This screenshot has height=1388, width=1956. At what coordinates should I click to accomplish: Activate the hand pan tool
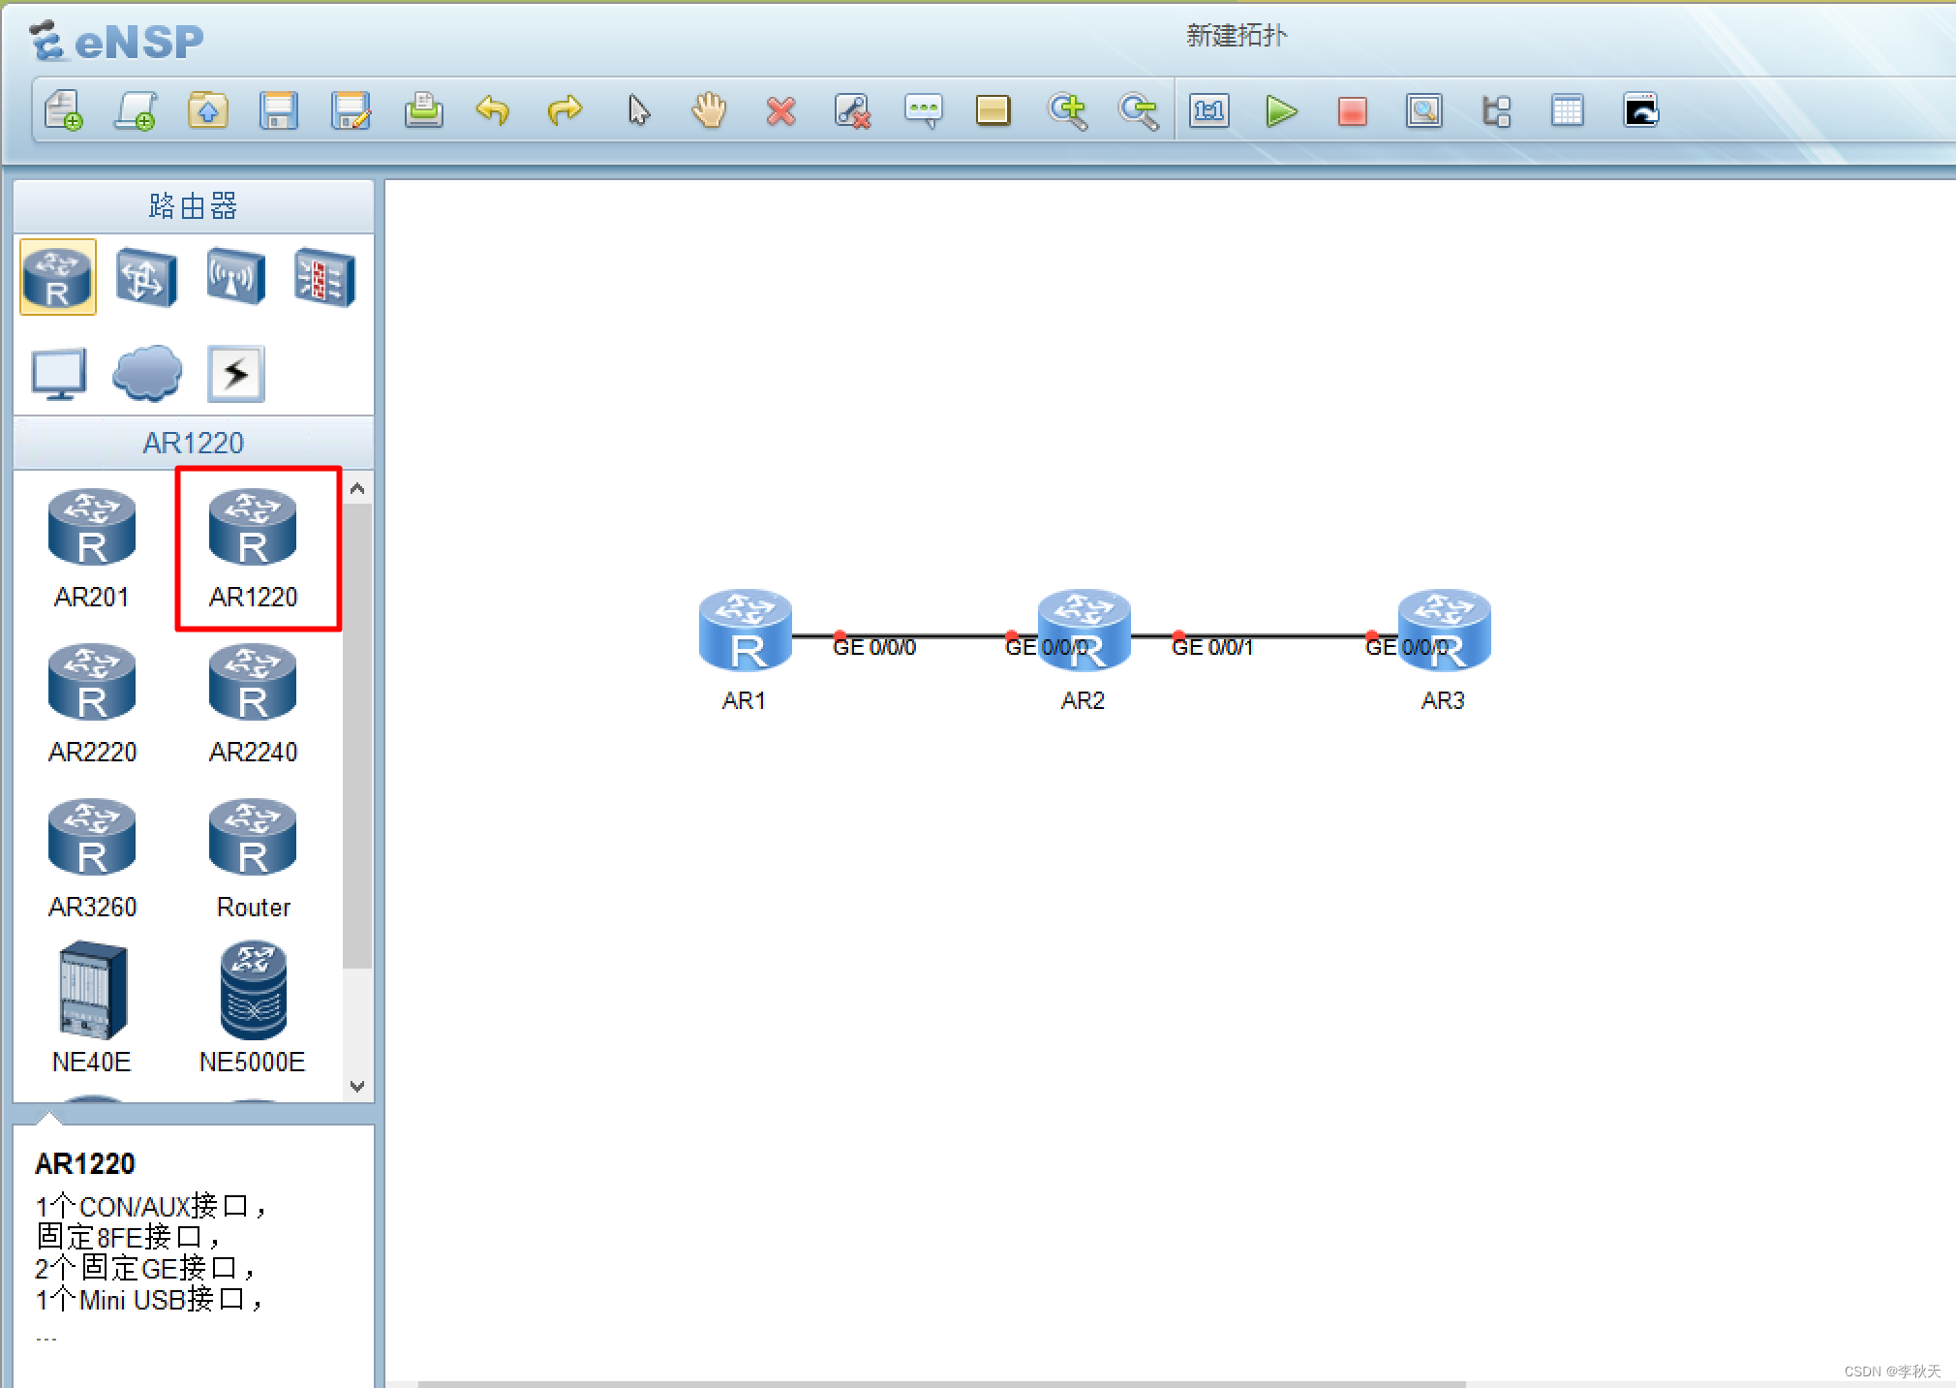pos(709,110)
